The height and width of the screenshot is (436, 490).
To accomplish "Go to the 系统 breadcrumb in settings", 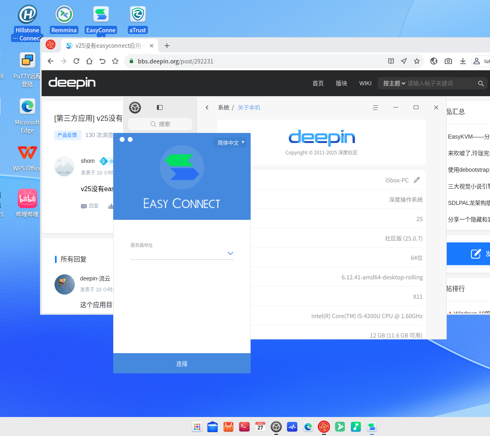I will pyautogui.click(x=224, y=107).
